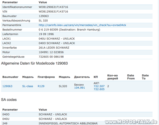Select Innenfarbe value 261A LEDER SCHWARZ

click(x=54, y=48)
